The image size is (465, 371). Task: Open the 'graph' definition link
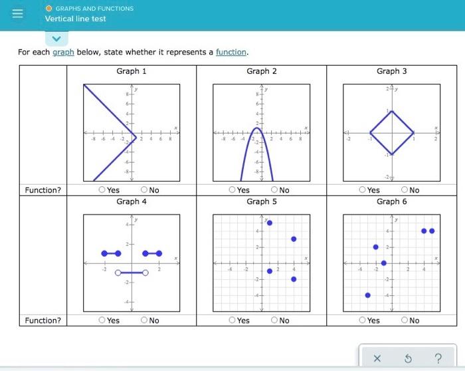pyautogui.click(x=63, y=53)
